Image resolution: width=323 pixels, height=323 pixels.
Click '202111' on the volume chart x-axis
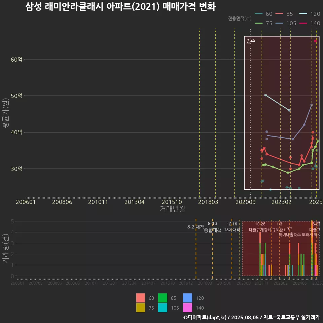click(x=261, y=283)
